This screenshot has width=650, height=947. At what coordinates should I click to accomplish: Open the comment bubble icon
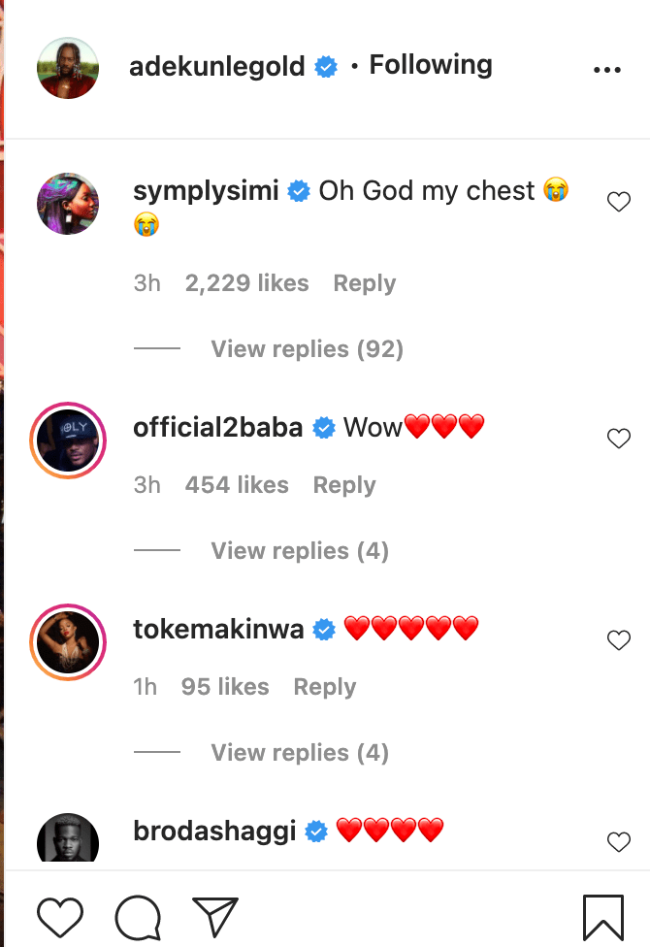(137, 917)
